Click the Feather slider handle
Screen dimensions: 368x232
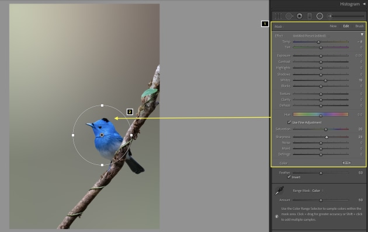coord(321,173)
